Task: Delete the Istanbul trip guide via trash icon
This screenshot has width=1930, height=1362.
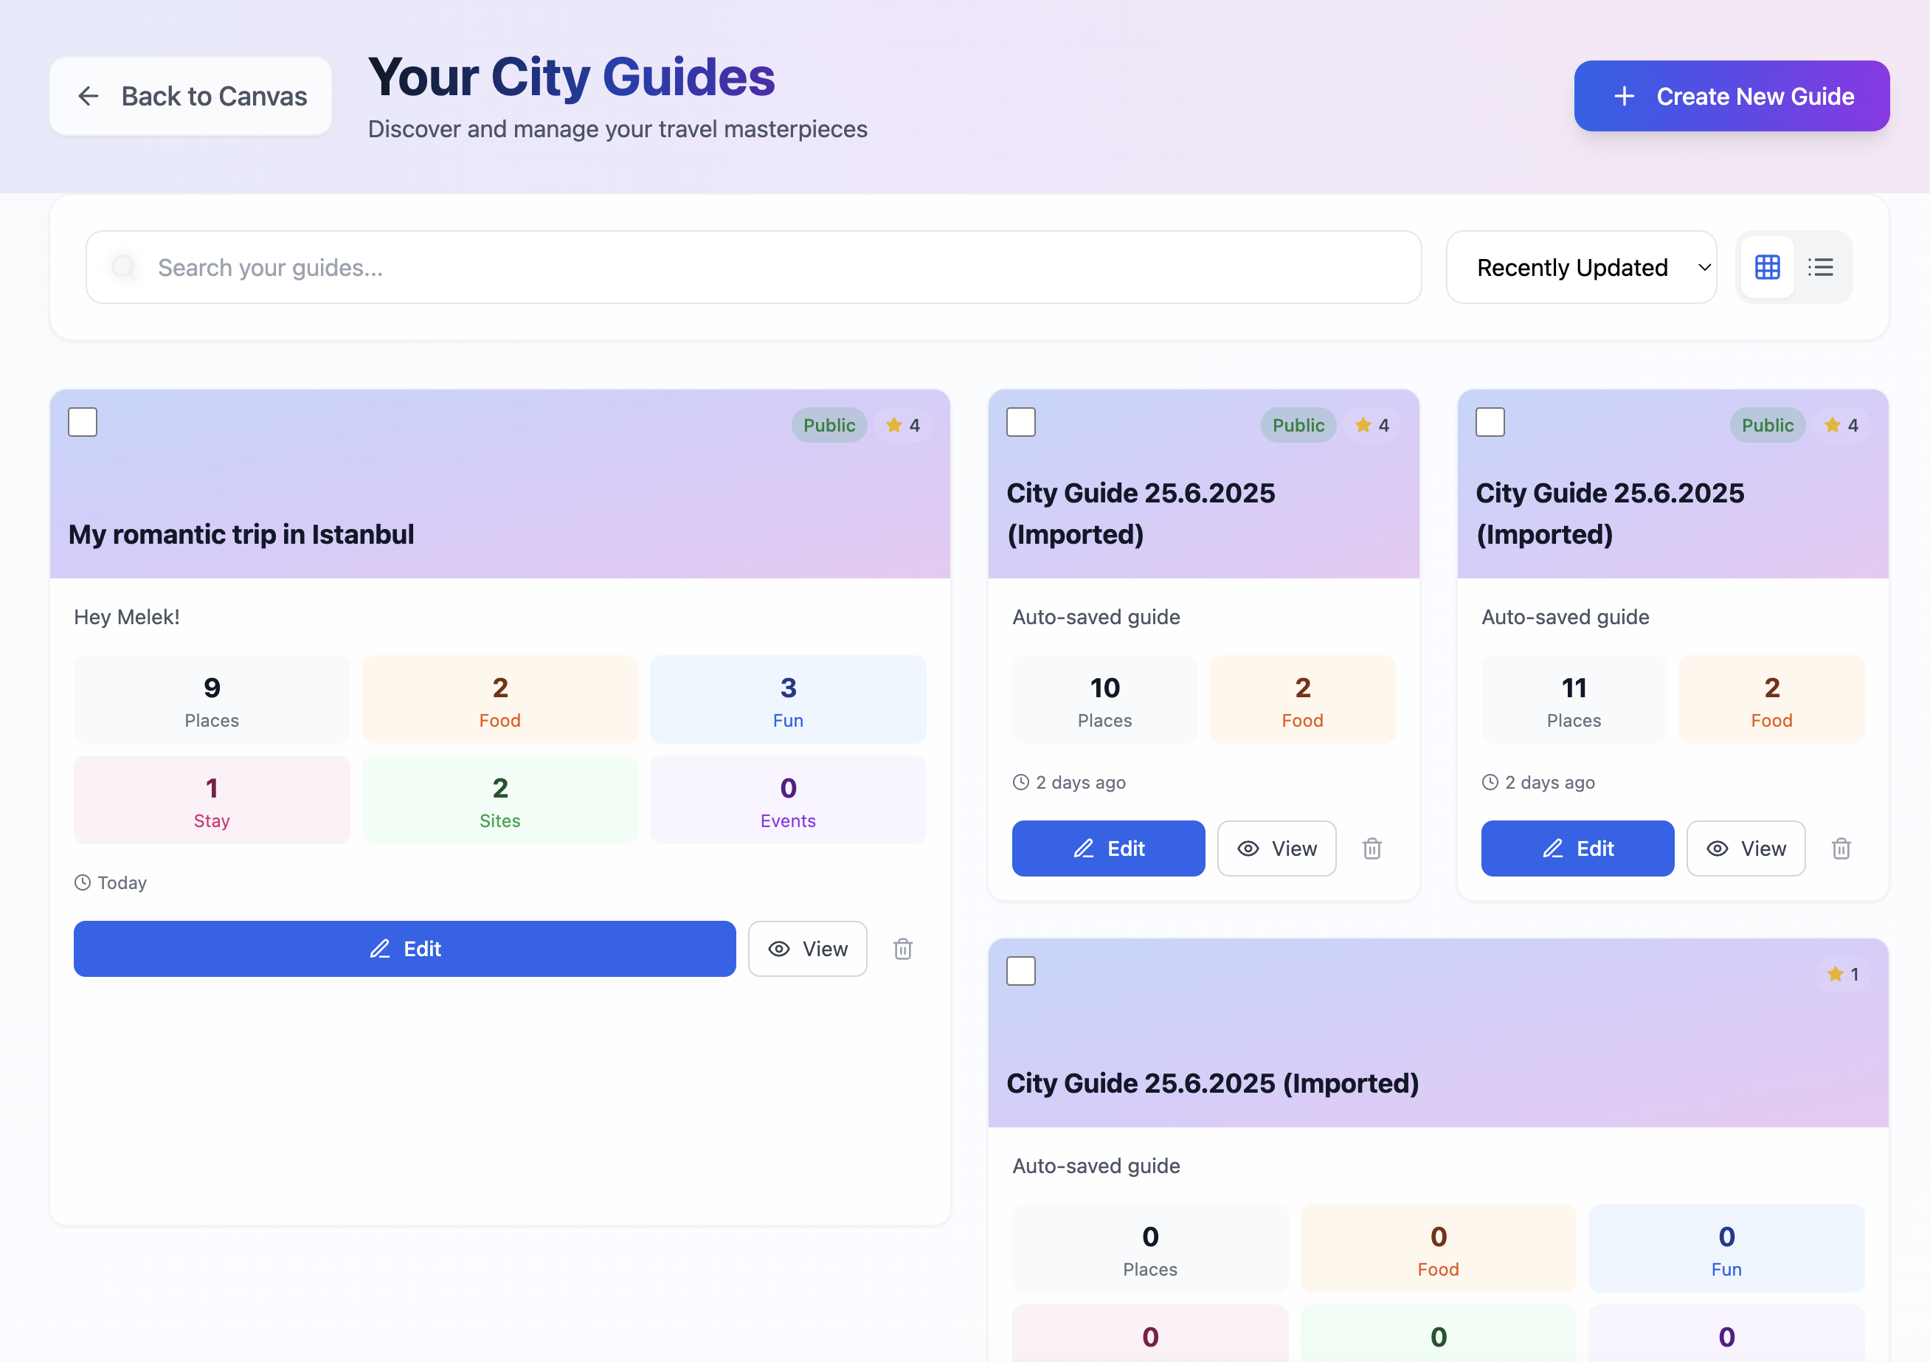Action: coord(903,948)
